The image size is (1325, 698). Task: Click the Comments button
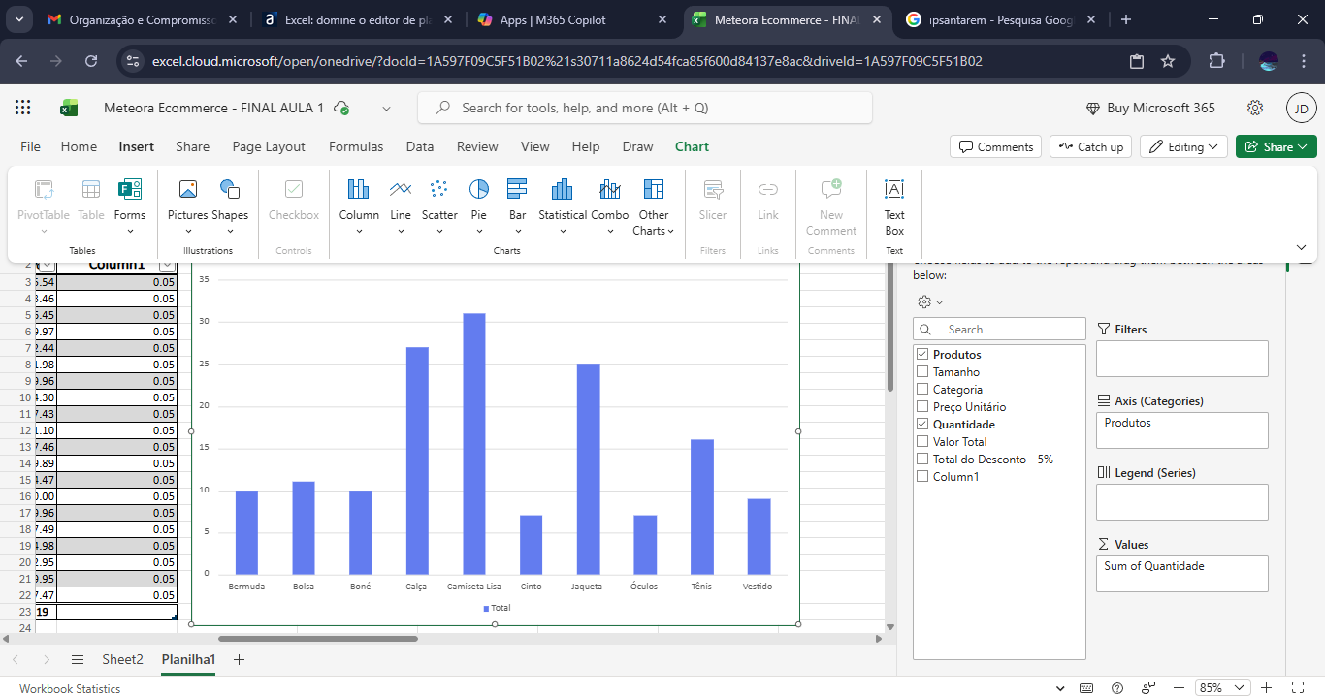coord(995,147)
